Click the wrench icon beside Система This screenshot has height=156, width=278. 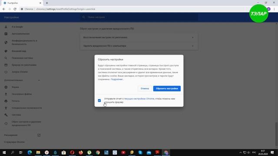[x=6, y=115]
